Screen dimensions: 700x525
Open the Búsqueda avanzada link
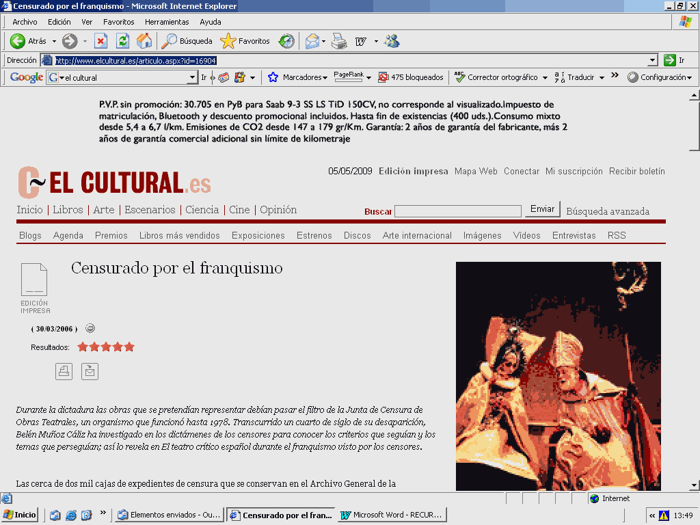(608, 211)
